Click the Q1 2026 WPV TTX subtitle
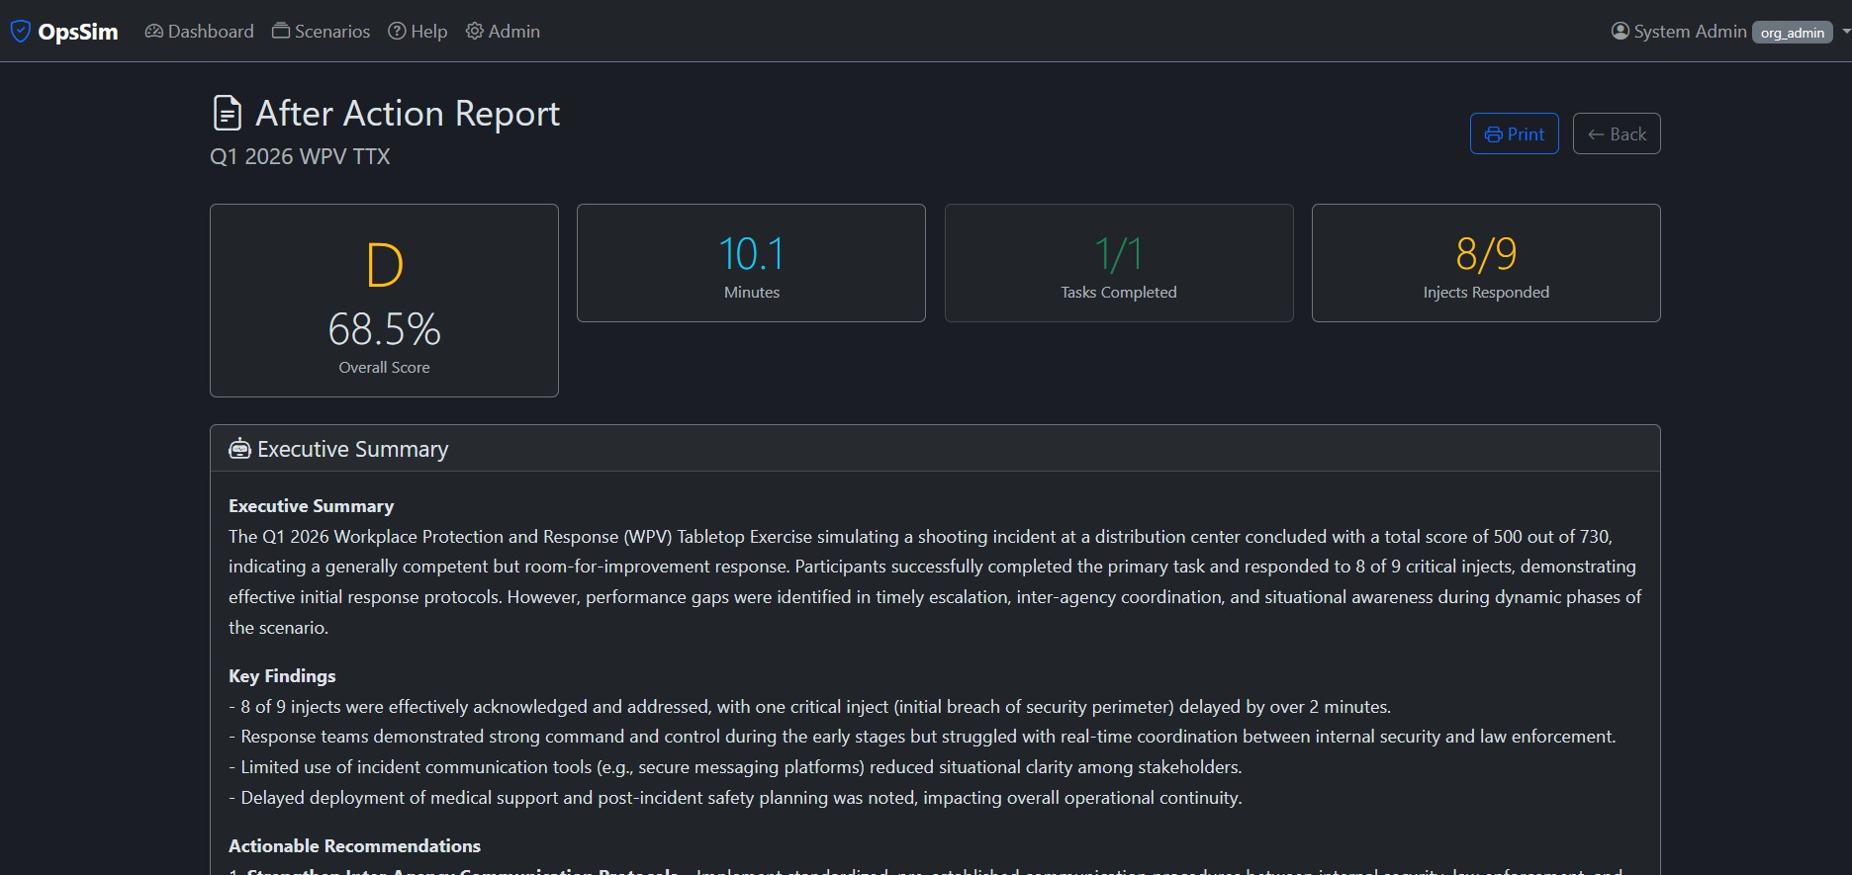This screenshot has height=875, width=1852. (x=300, y=156)
